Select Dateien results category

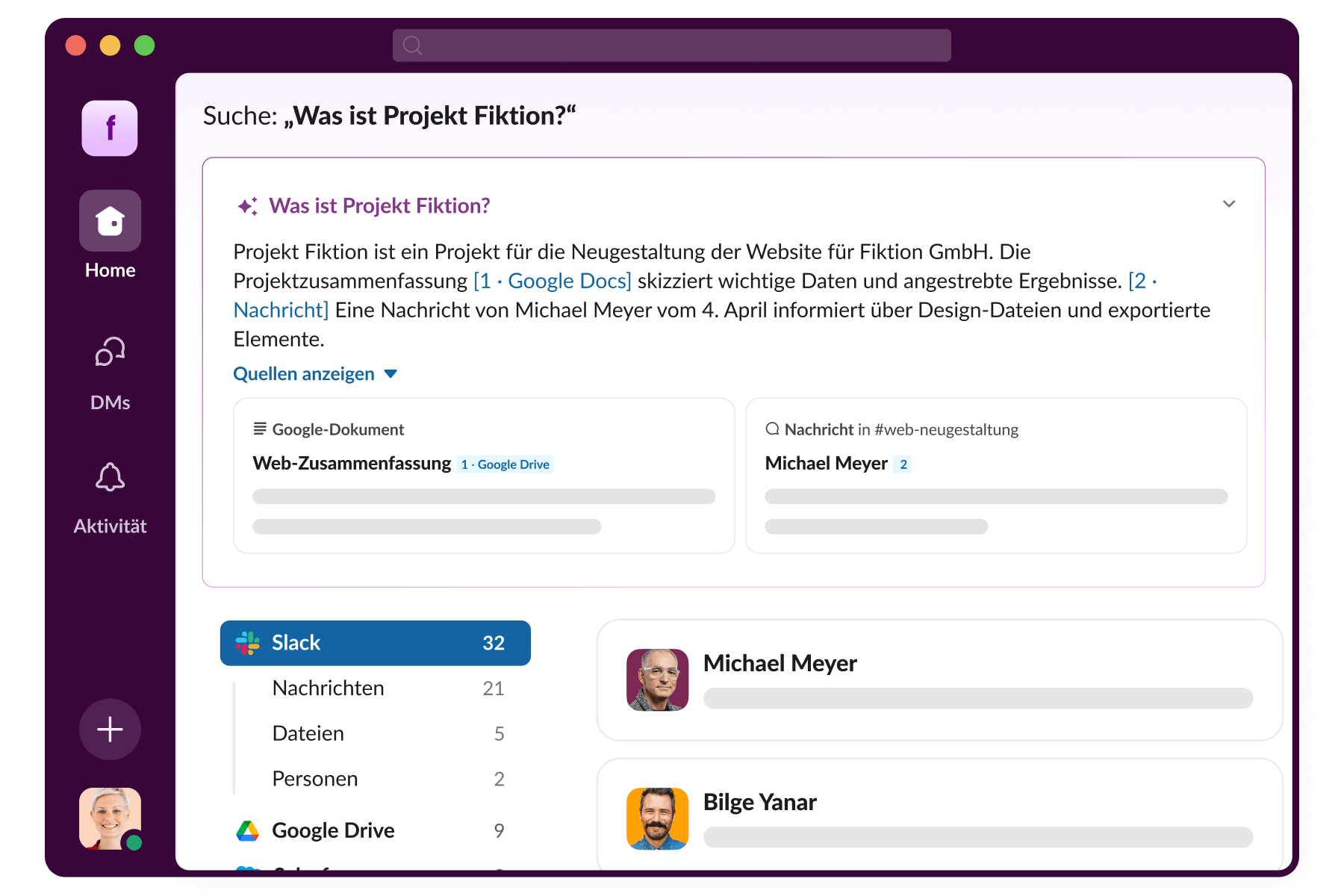coord(308,734)
